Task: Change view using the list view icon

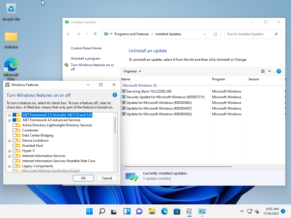Action: click(263, 71)
